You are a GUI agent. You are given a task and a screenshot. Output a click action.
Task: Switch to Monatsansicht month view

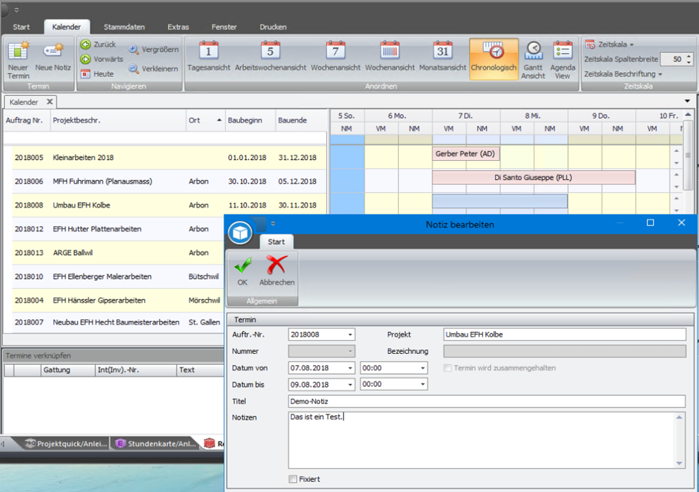coord(443,56)
